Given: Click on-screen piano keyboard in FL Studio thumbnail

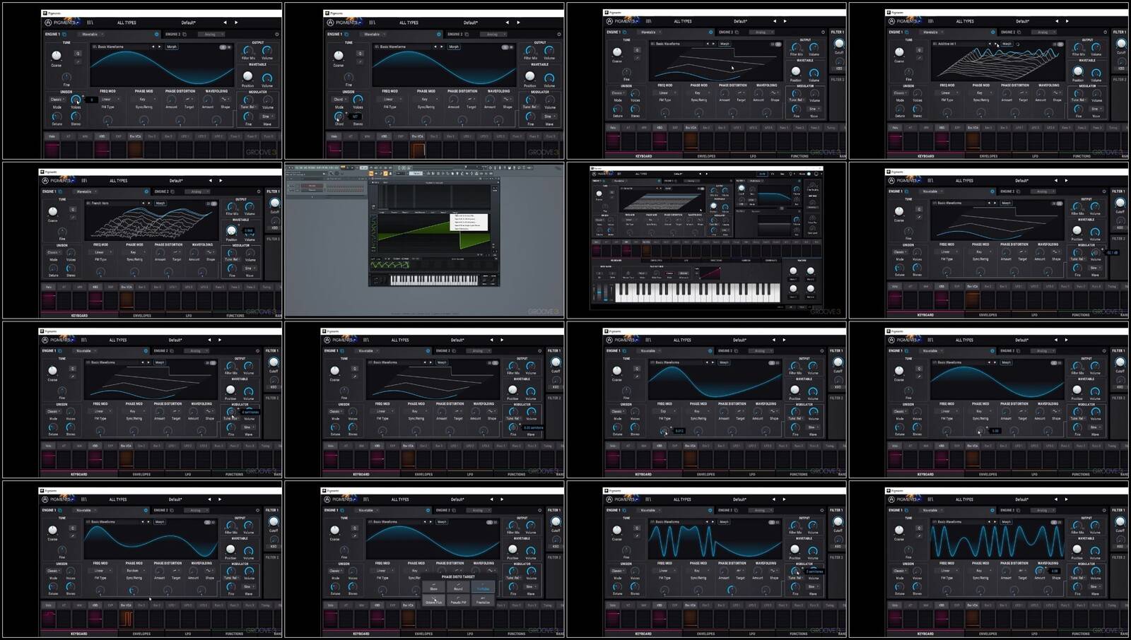Looking at the screenshot, I should pyautogui.click(x=434, y=280).
